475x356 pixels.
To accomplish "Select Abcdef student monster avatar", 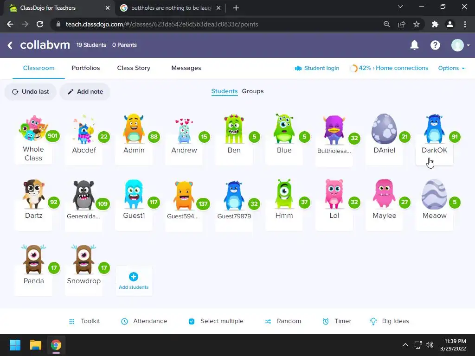I will [x=83, y=129].
